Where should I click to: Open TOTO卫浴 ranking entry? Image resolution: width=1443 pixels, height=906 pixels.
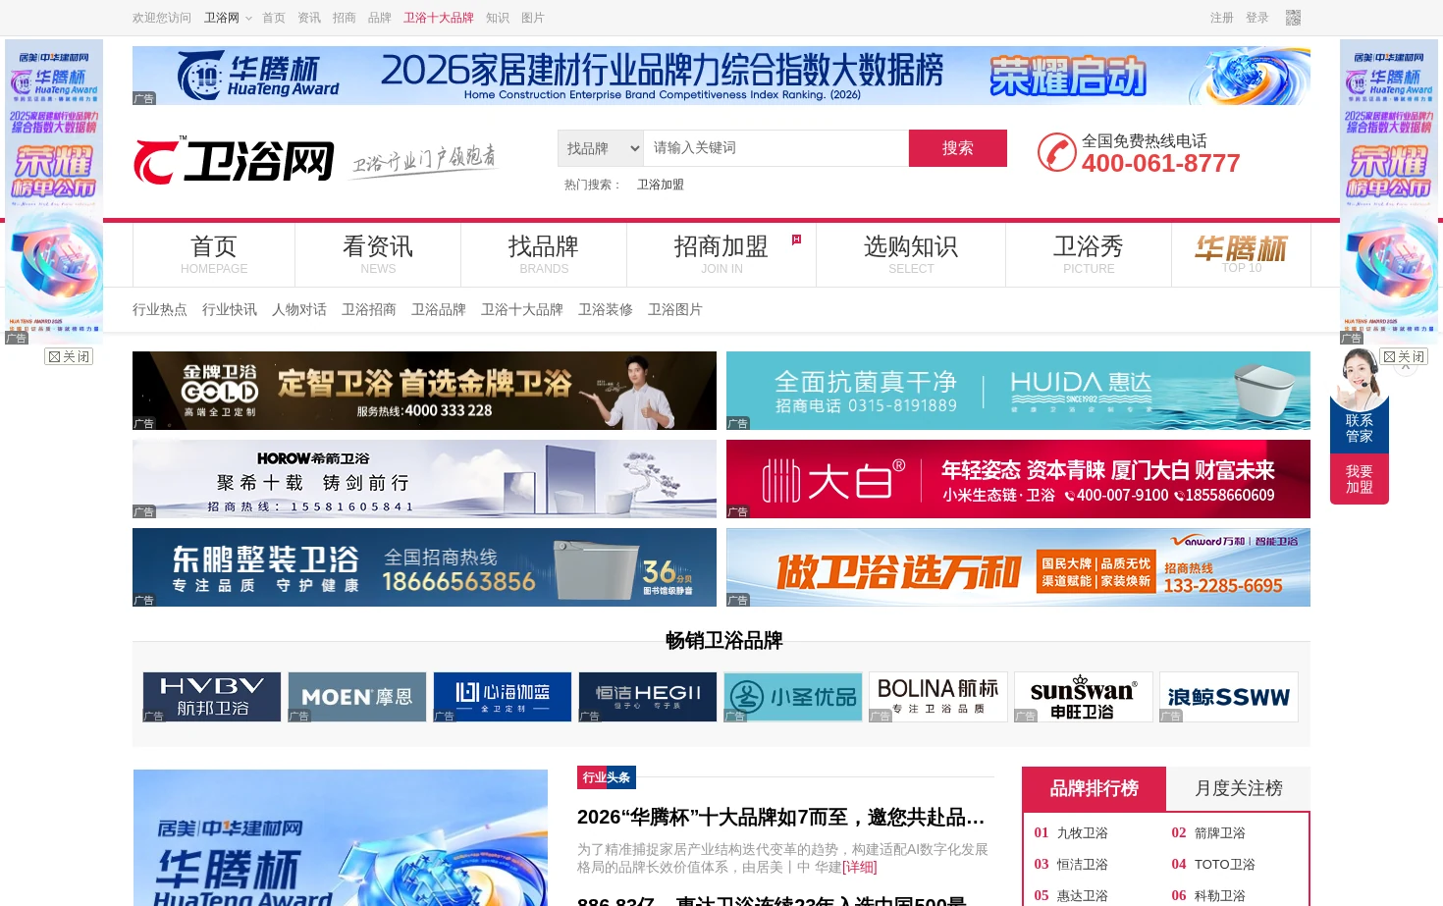(x=1224, y=865)
